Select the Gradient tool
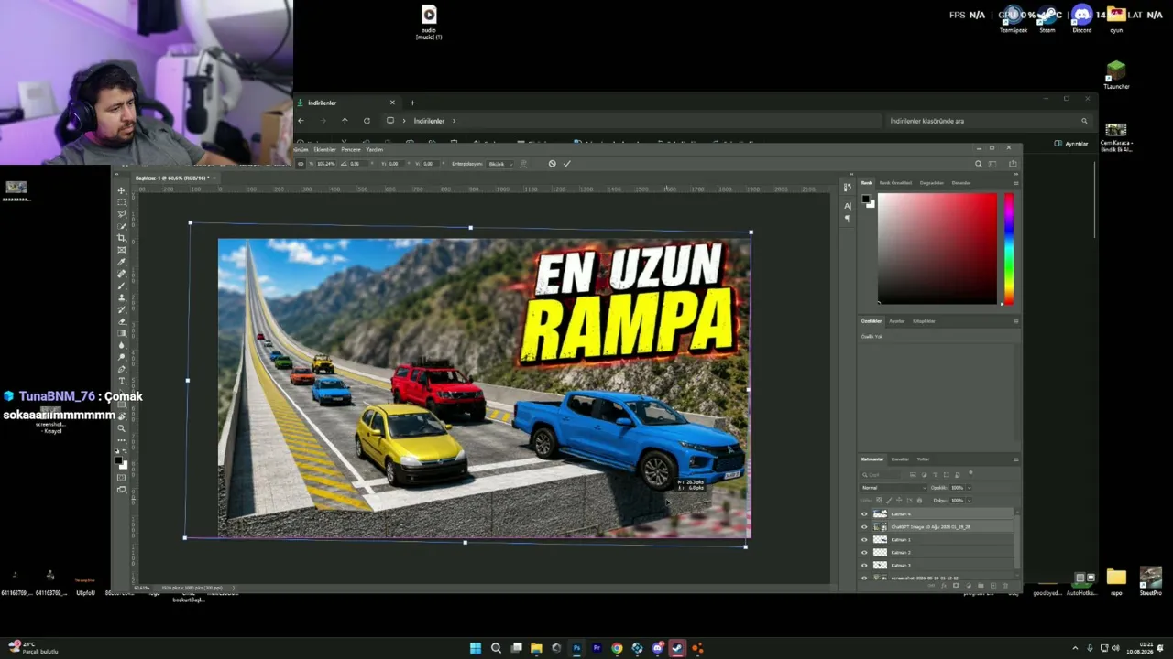Screen dimensions: 1173x659 tap(121, 333)
